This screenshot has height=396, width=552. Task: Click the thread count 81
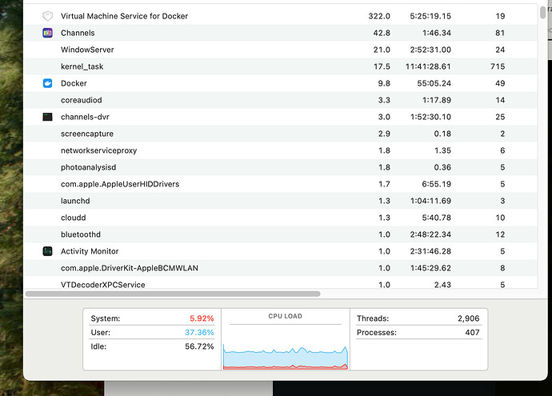(500, 33)
